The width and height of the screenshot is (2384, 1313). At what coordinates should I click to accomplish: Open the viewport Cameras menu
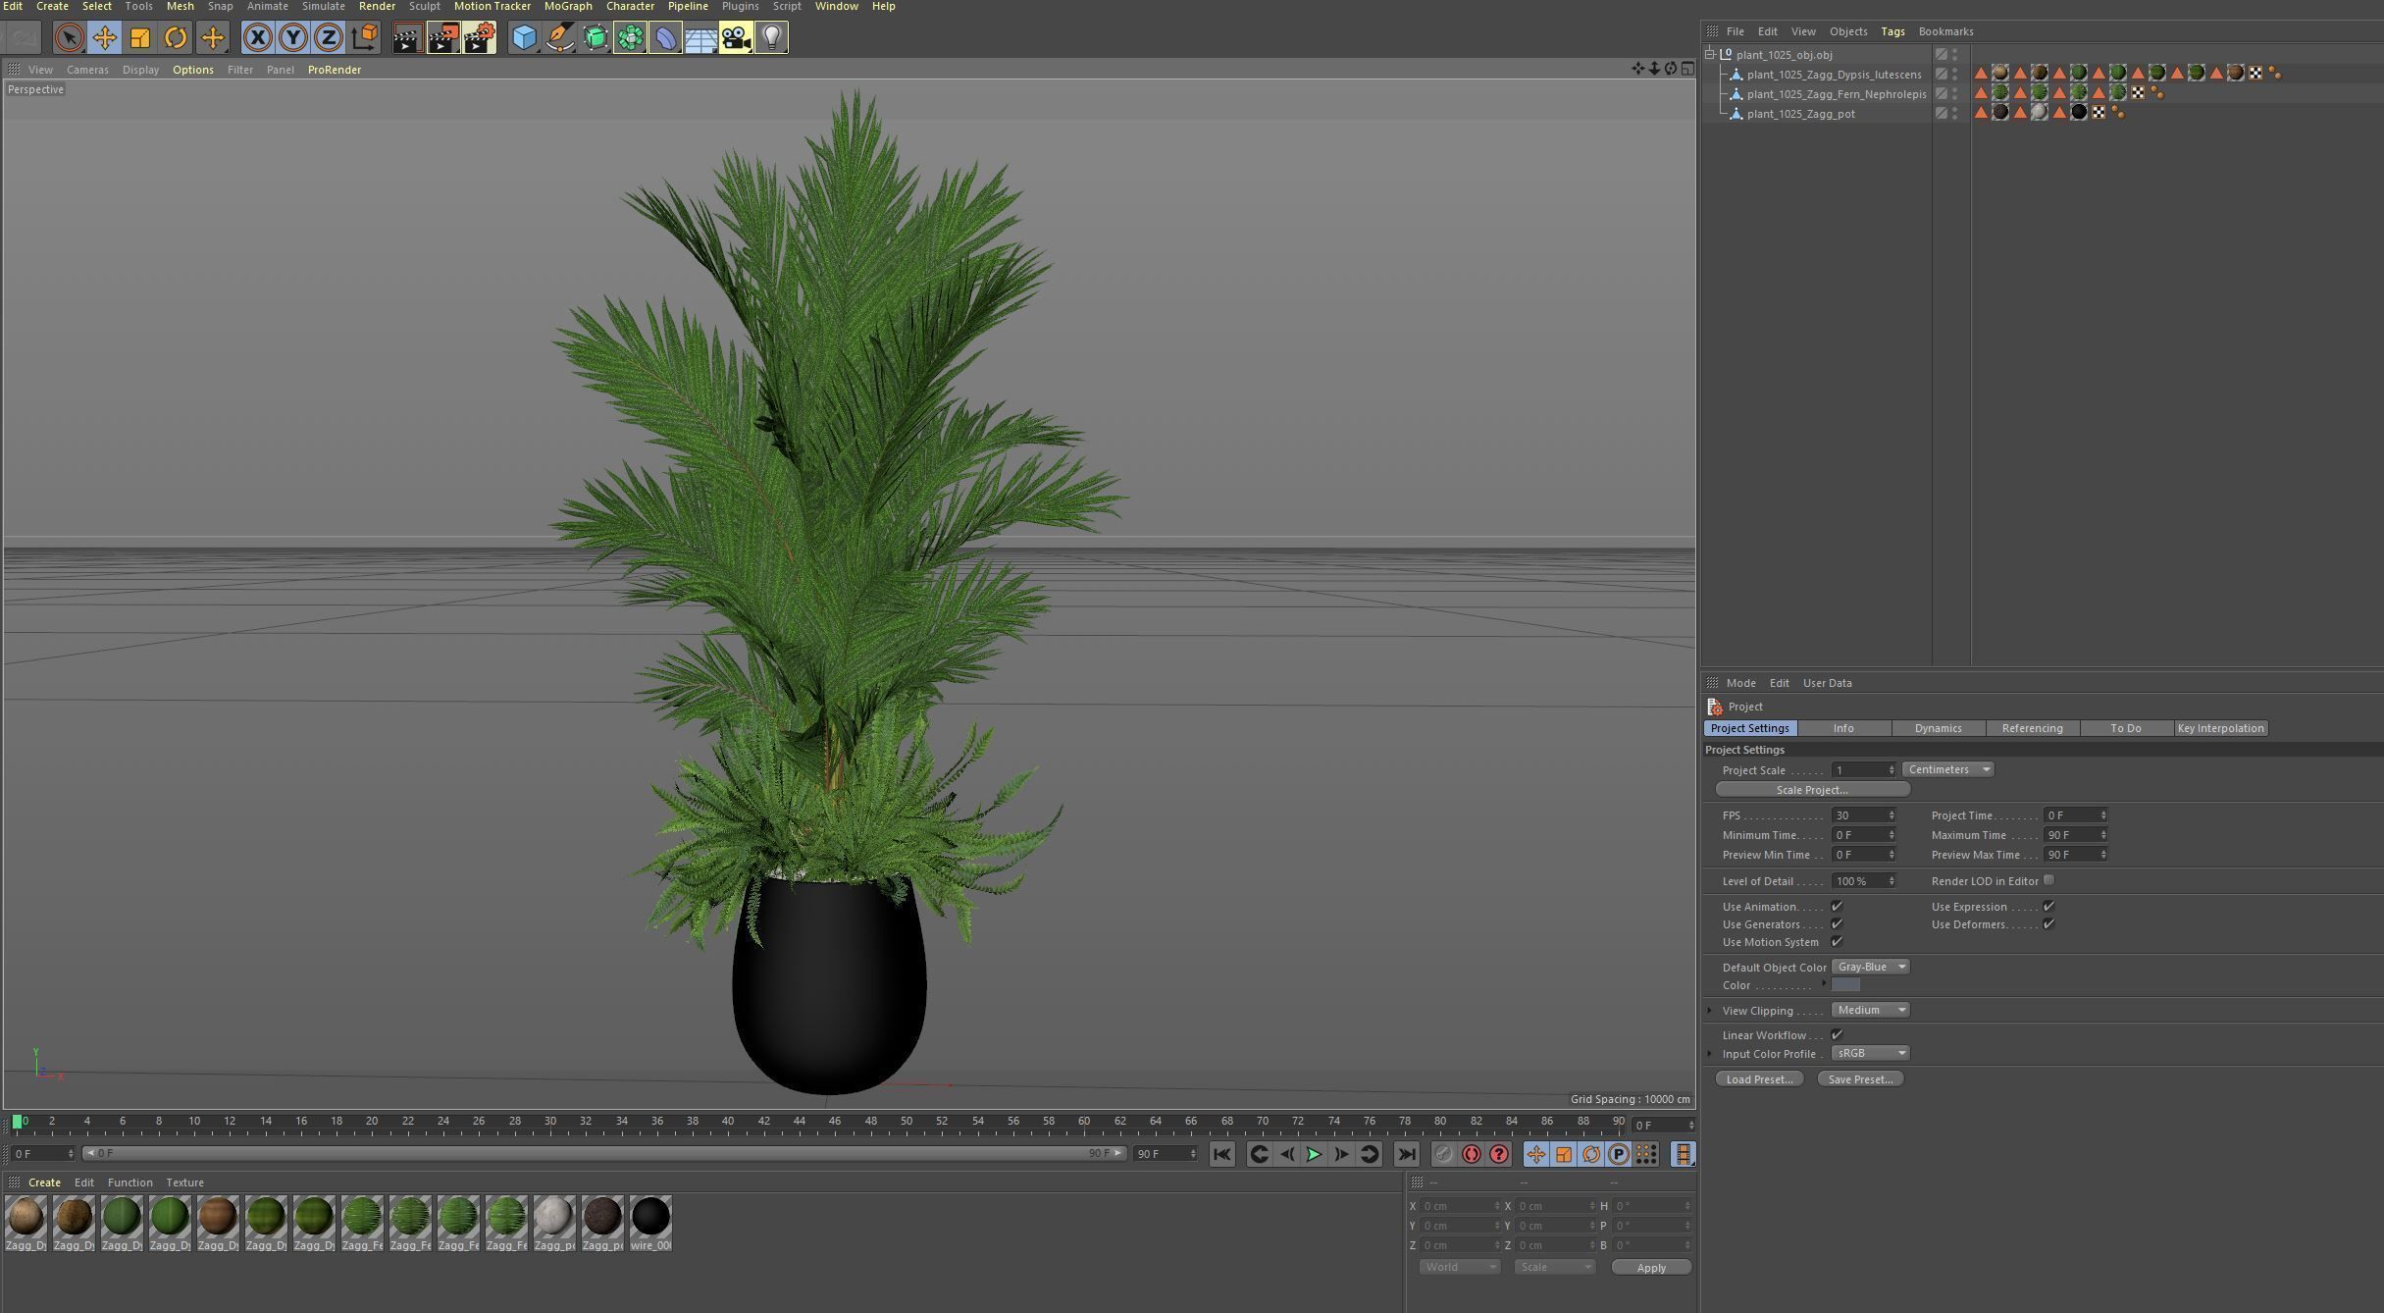[x=87, y=70]
